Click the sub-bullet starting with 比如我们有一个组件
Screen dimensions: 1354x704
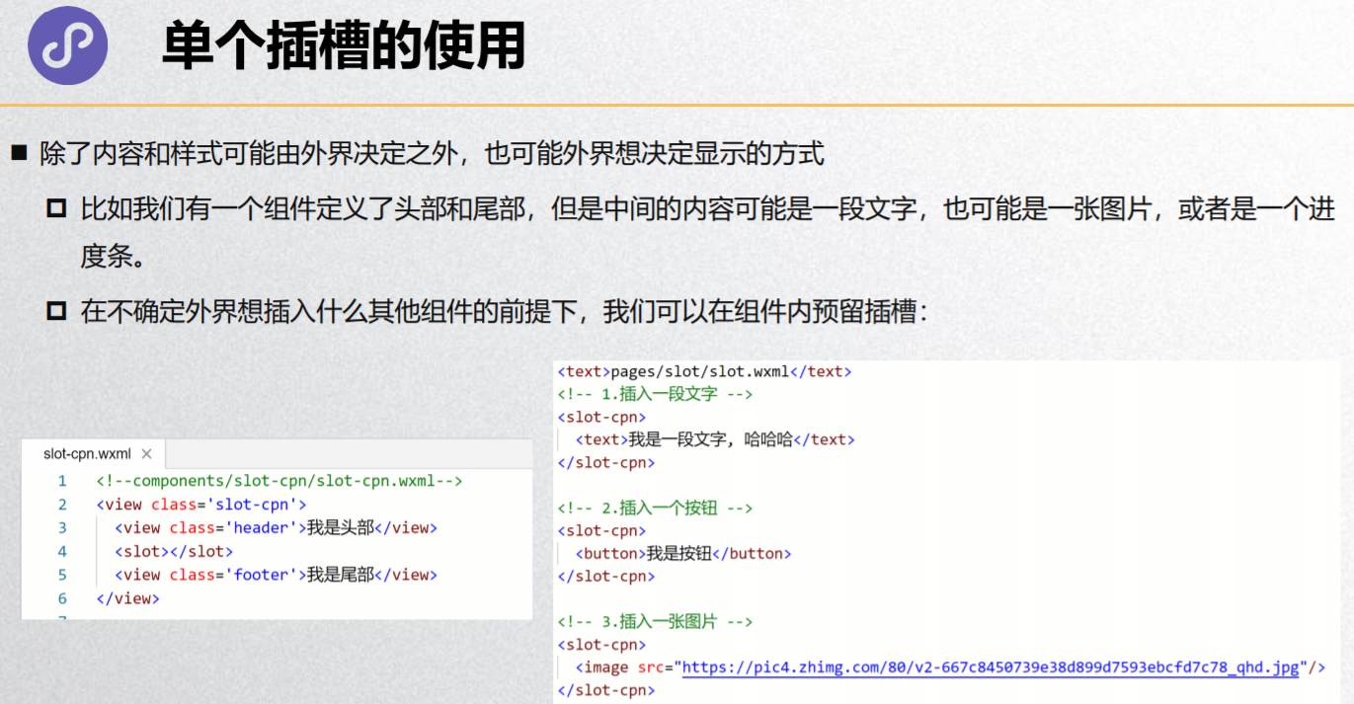[x=707, y=232]
